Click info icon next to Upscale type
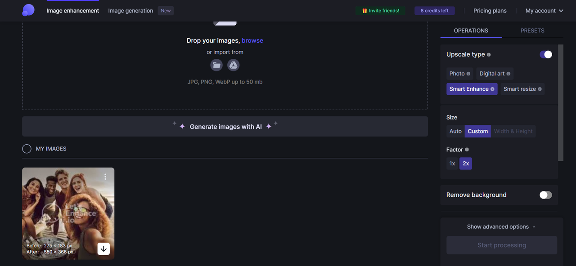This screenshot has height=266, width=576. click(x=489, y=55)
